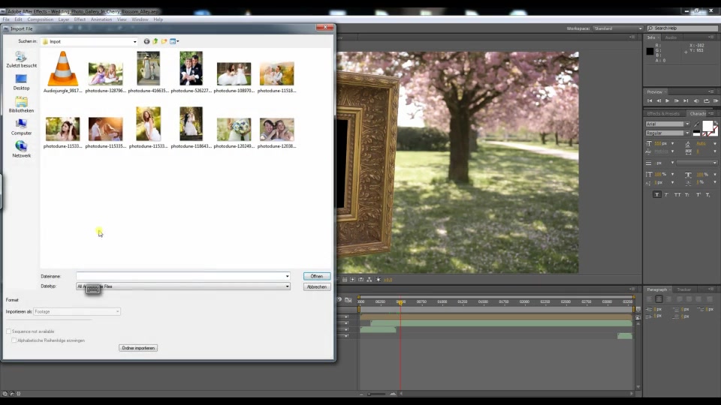Open Workspace Standard dropdown
Image resolution: width=721 pixels, height=405 pixels.
tap(617, 28)
